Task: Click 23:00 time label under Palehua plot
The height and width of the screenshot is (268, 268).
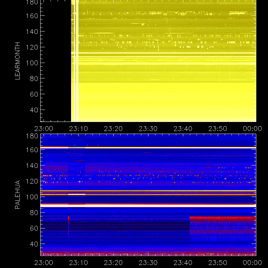Action: (x=44, y=263)
